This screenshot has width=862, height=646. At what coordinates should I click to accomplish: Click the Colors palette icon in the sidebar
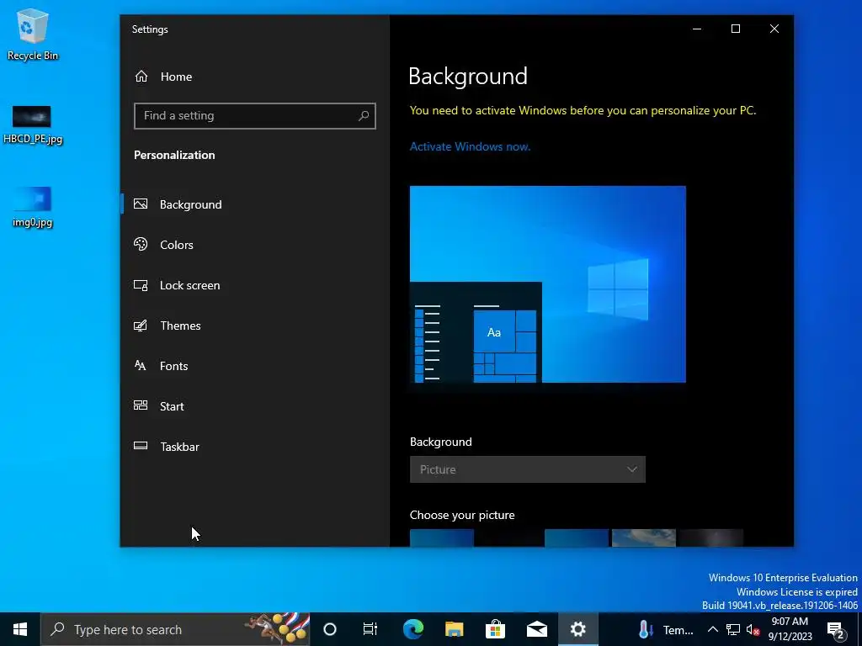[141, 244]
